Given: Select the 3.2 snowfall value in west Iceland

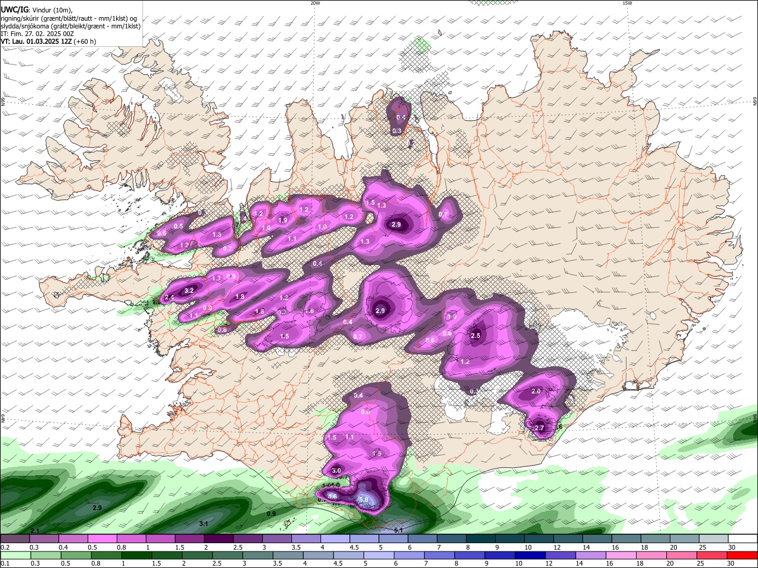Looking at the screenshot, I should 189,291.
